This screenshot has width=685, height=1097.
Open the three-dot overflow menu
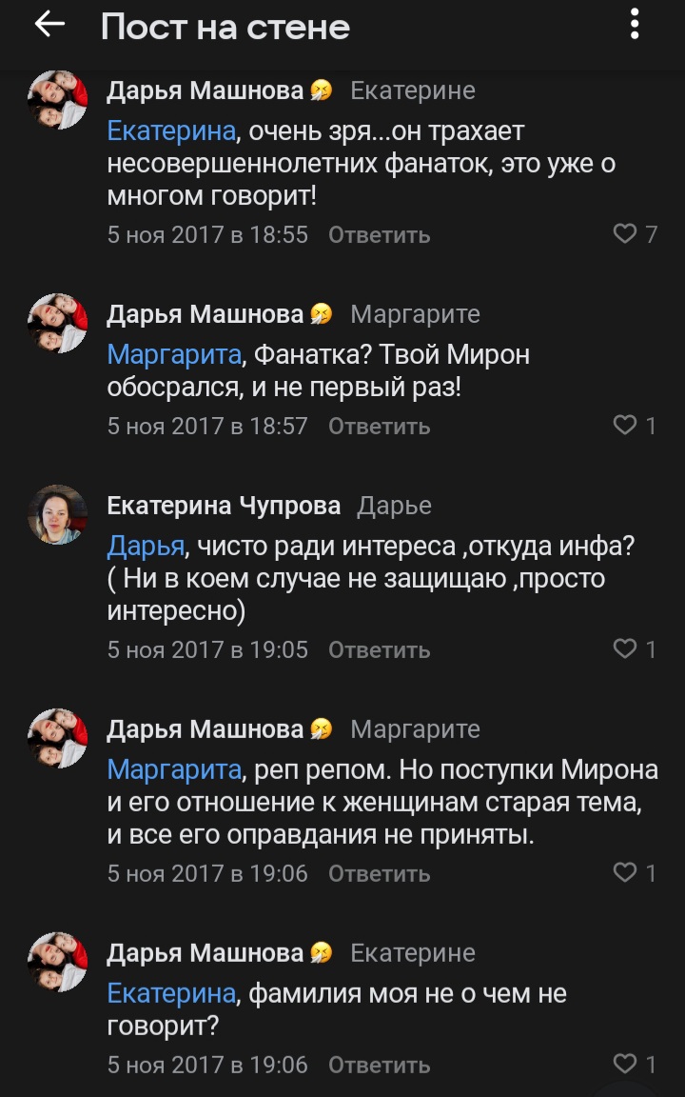[x=636, y=26]
